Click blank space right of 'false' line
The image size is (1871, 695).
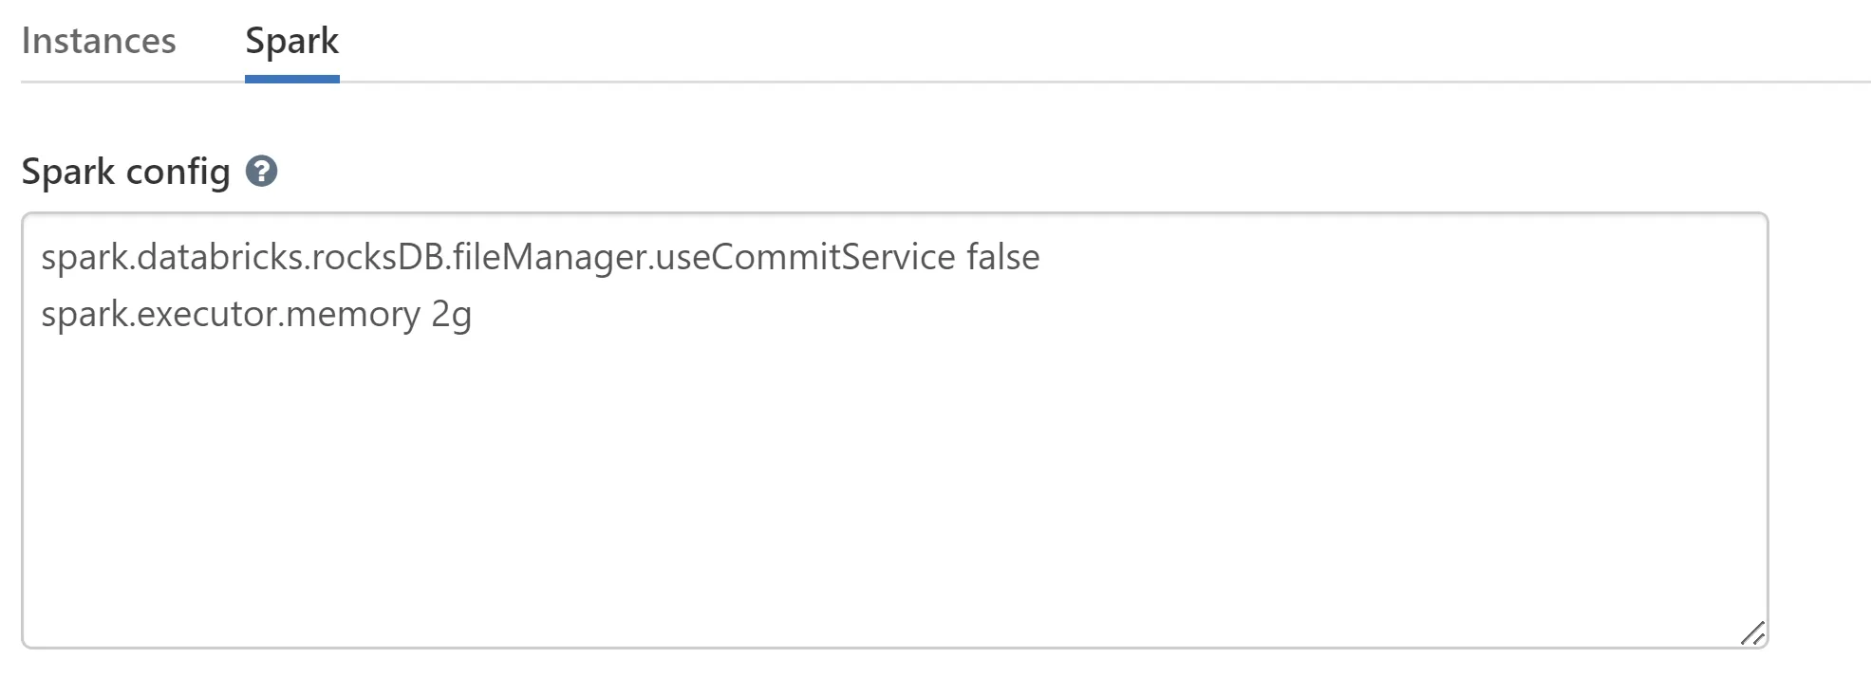1376,257
